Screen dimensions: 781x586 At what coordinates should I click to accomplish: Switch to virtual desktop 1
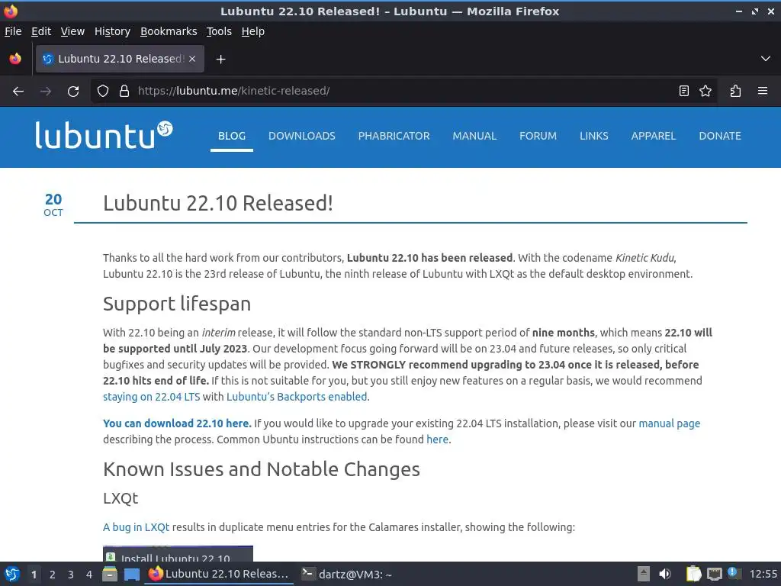34,575
